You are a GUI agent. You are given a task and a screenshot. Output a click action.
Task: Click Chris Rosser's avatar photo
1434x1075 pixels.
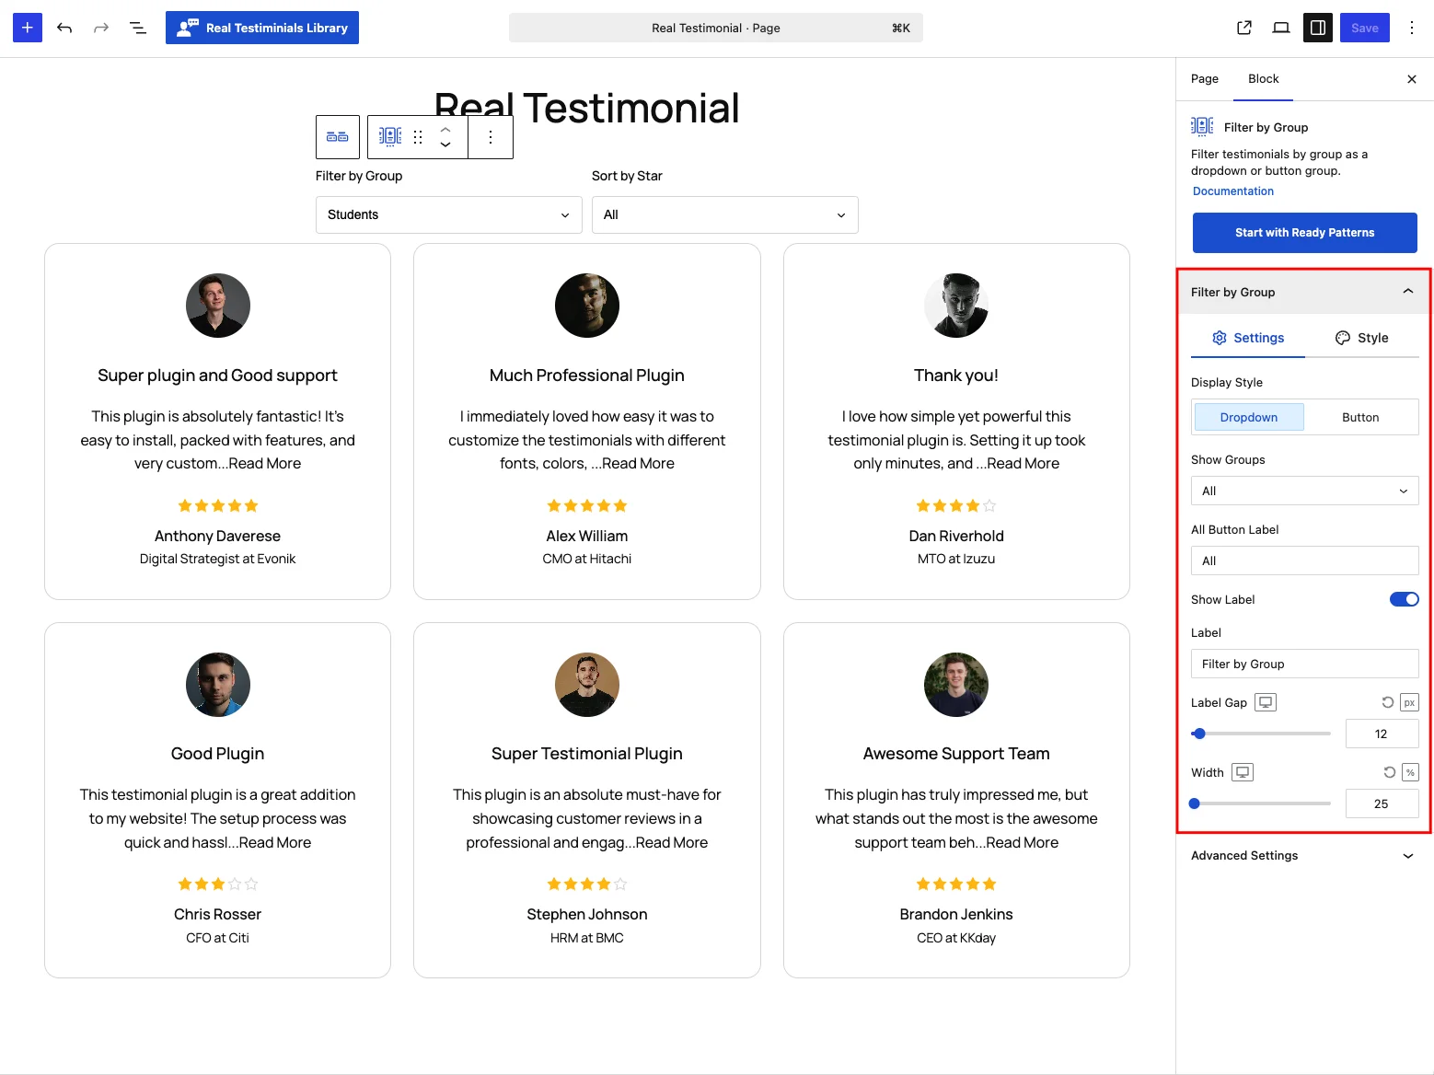click(x=218, y=685)
